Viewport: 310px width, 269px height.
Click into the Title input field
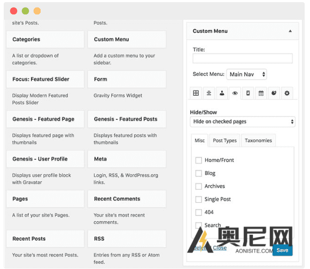pyautogui.click(x=243, y=58)
